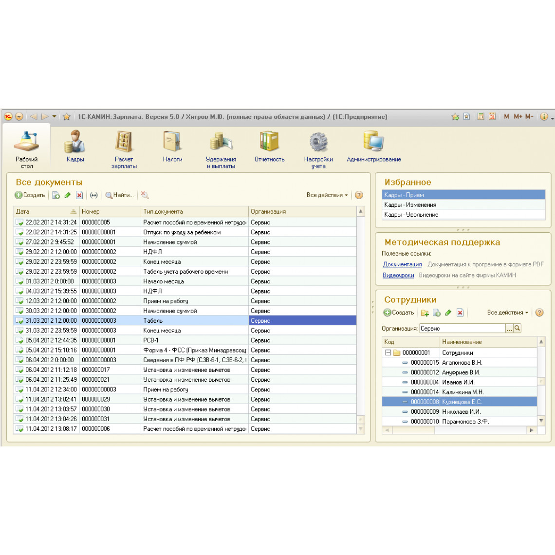The width and height of the screenshot is (555, 555).
Task: Open the calculator icon in title bar
Action: (x=481, y=116)
